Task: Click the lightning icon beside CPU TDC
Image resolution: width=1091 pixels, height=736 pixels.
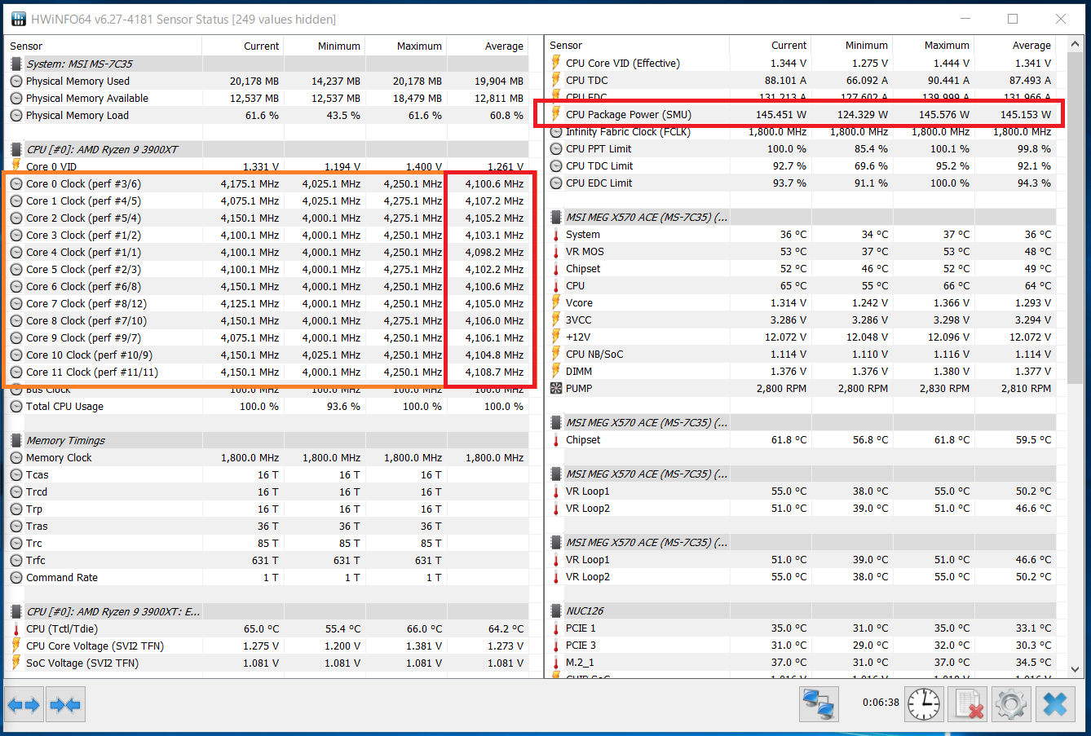Action: pyautogui.click(x=556, y=80)
